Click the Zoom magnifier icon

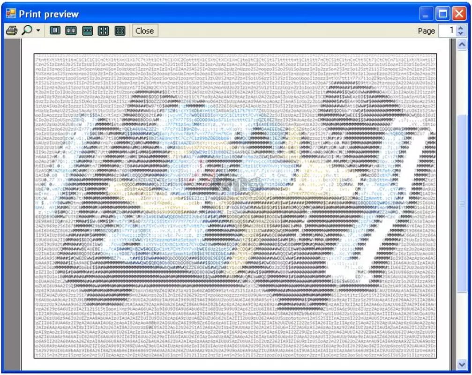click(27, 30)
